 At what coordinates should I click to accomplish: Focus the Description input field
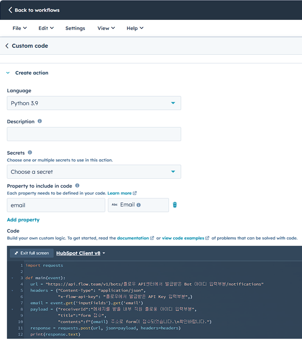(x=94, y=134)
